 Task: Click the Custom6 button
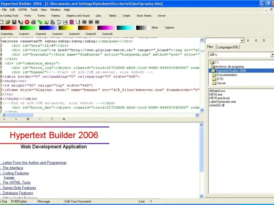(107, 34)
